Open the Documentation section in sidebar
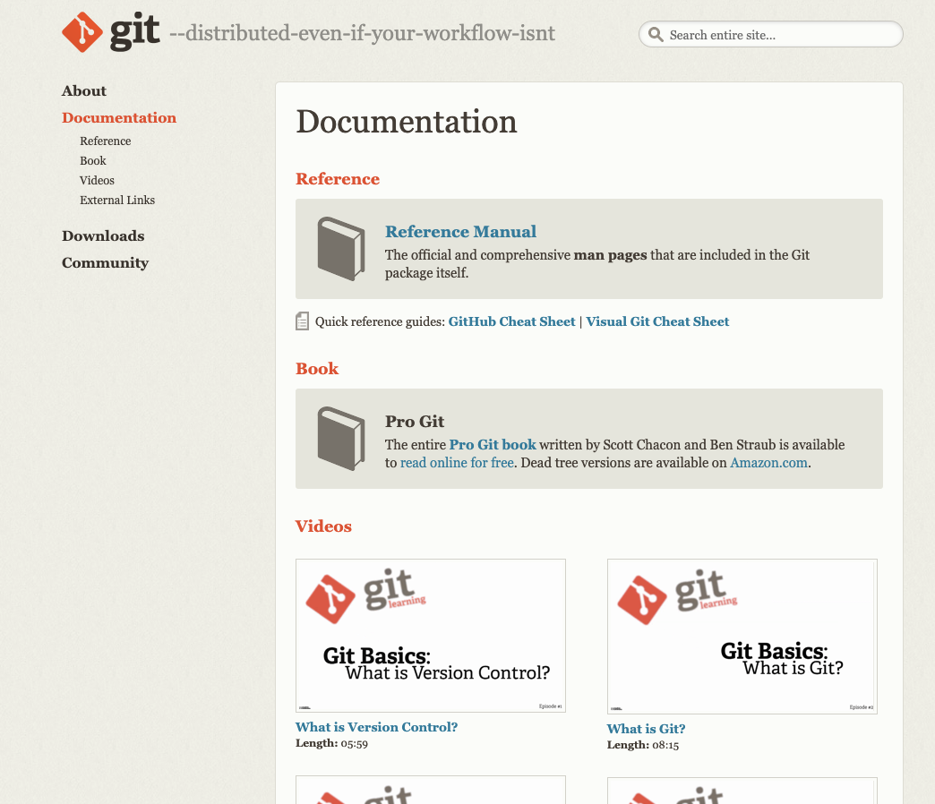This screenshot has width=935, height=804. coord(119,118)
